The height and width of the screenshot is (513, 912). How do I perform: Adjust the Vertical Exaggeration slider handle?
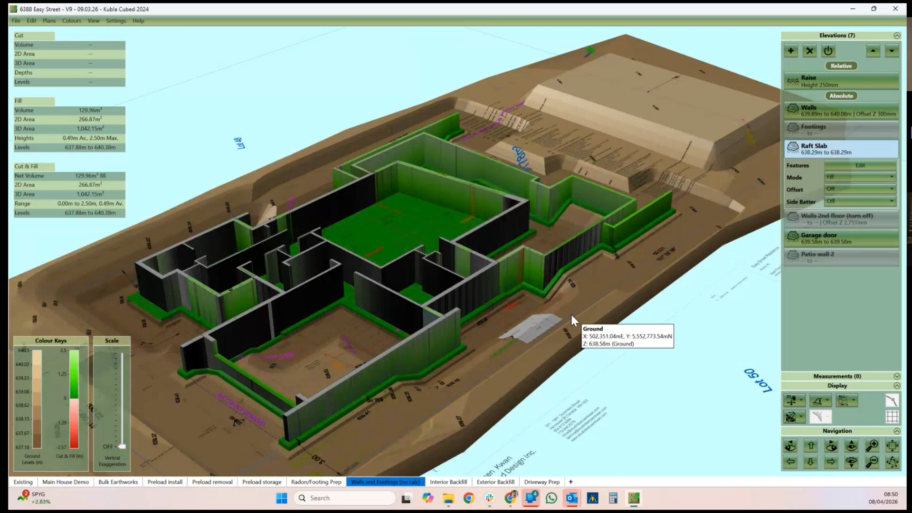[122, 446]
